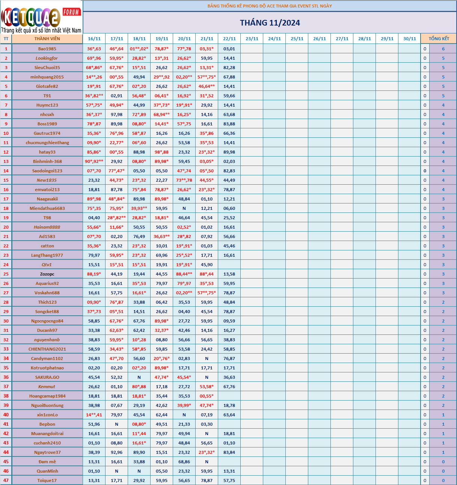Screen dimensions: 457x485
Task: Select member name emvatoi213
Action: (47, 190)
